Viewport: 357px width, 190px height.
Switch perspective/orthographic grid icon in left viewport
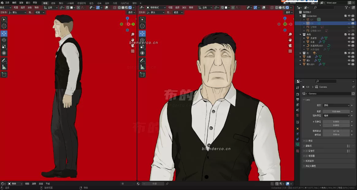coord(132,51)
